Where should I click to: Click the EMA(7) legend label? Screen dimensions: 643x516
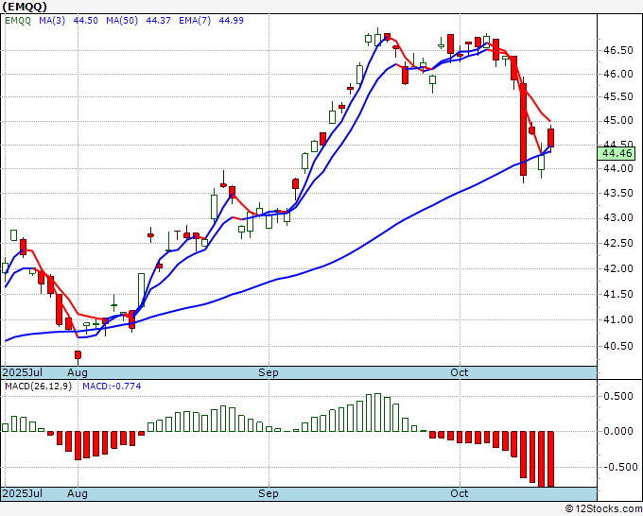[x=195, y=21]
